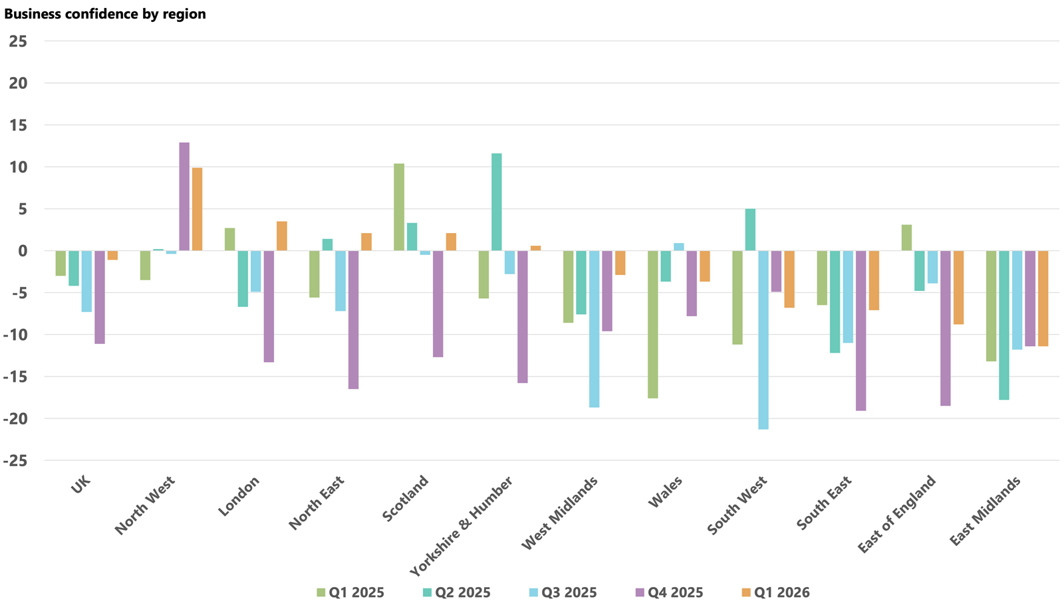1064x605 pixels.
Task: Select the UK purple Q4 2025 bar
Action: coord(100,297)
